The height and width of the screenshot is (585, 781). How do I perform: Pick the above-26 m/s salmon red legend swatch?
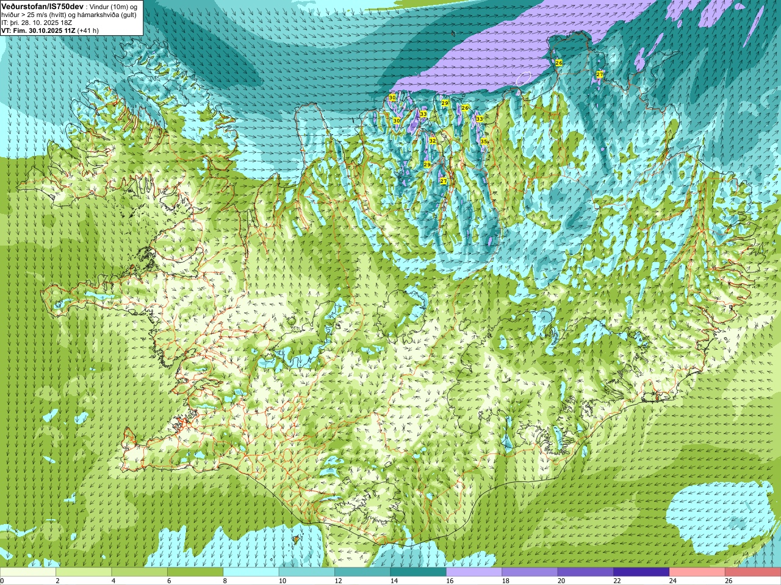pyautogui.click(x=753, y=572)
